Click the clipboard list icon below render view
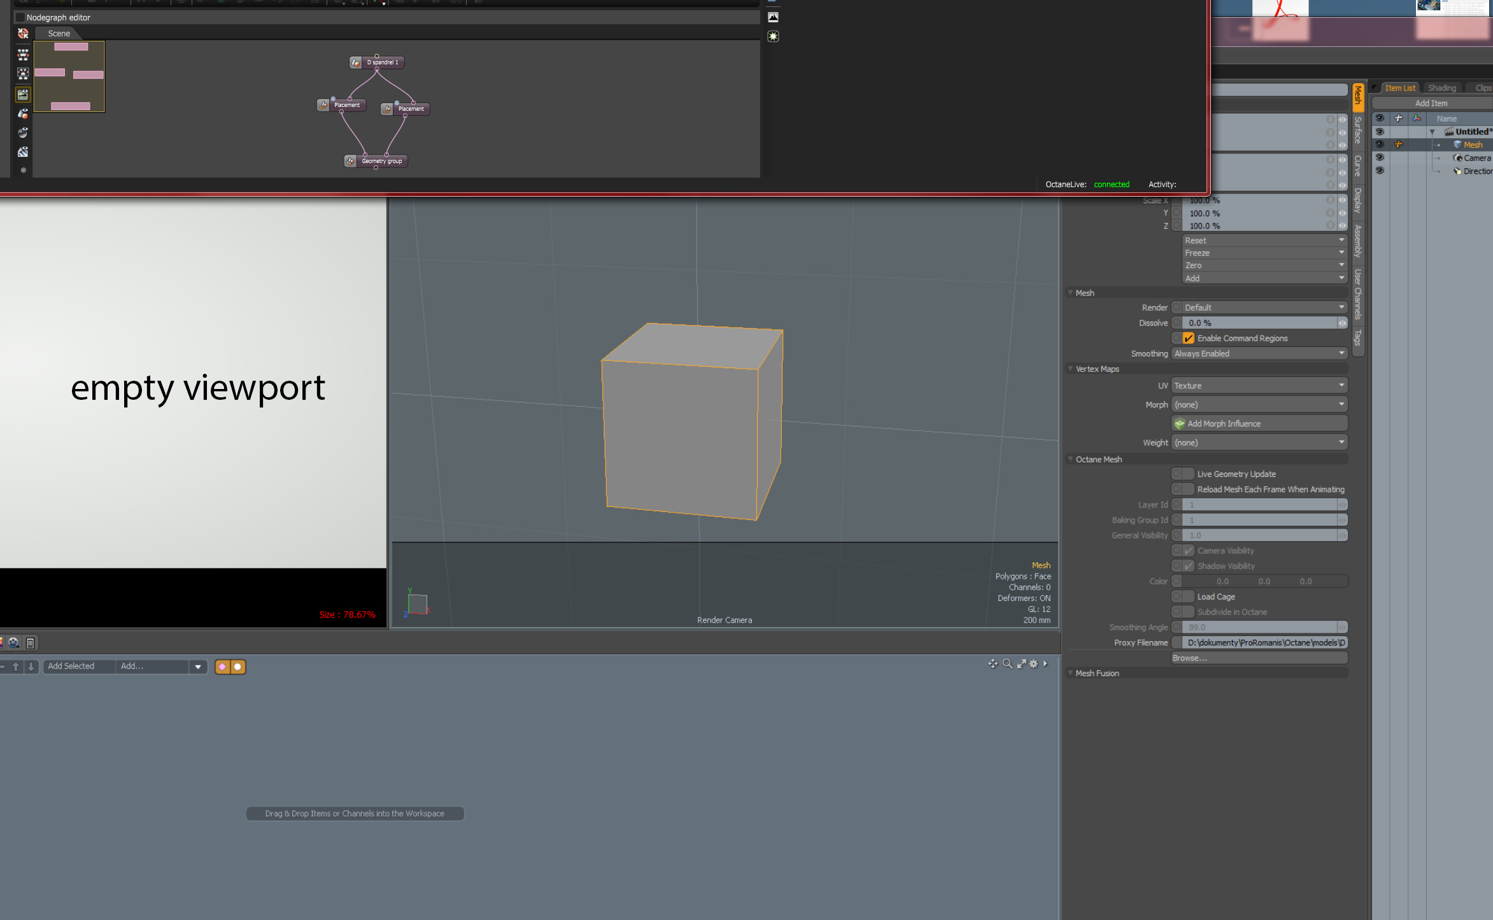1493x920 pixels. [x=30, y=643]
